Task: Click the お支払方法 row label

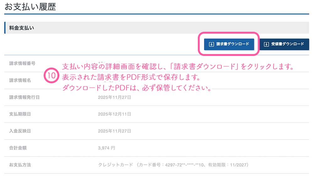Action: pyautogui.click(x=20, y=165)
